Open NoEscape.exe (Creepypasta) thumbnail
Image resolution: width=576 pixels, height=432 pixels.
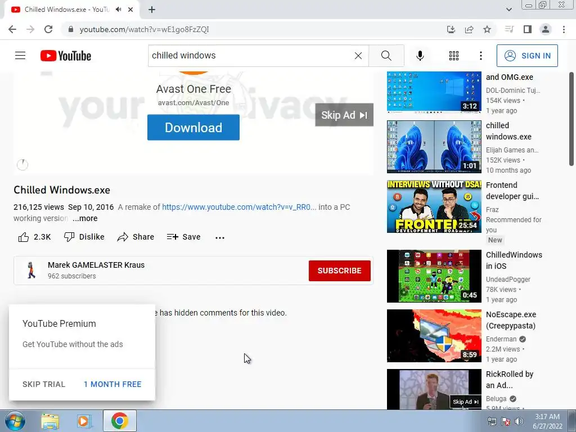click(x=434, y=336)
